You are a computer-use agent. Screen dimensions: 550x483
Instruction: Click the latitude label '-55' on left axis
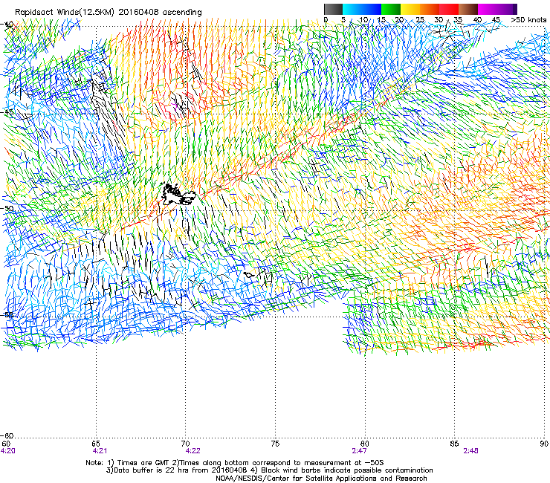tap(7, 314)
